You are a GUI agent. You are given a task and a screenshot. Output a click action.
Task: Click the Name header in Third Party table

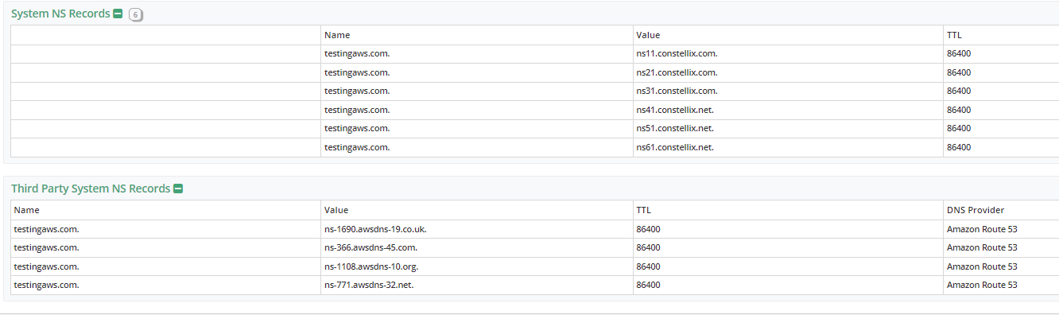click(x=26, y=210)
